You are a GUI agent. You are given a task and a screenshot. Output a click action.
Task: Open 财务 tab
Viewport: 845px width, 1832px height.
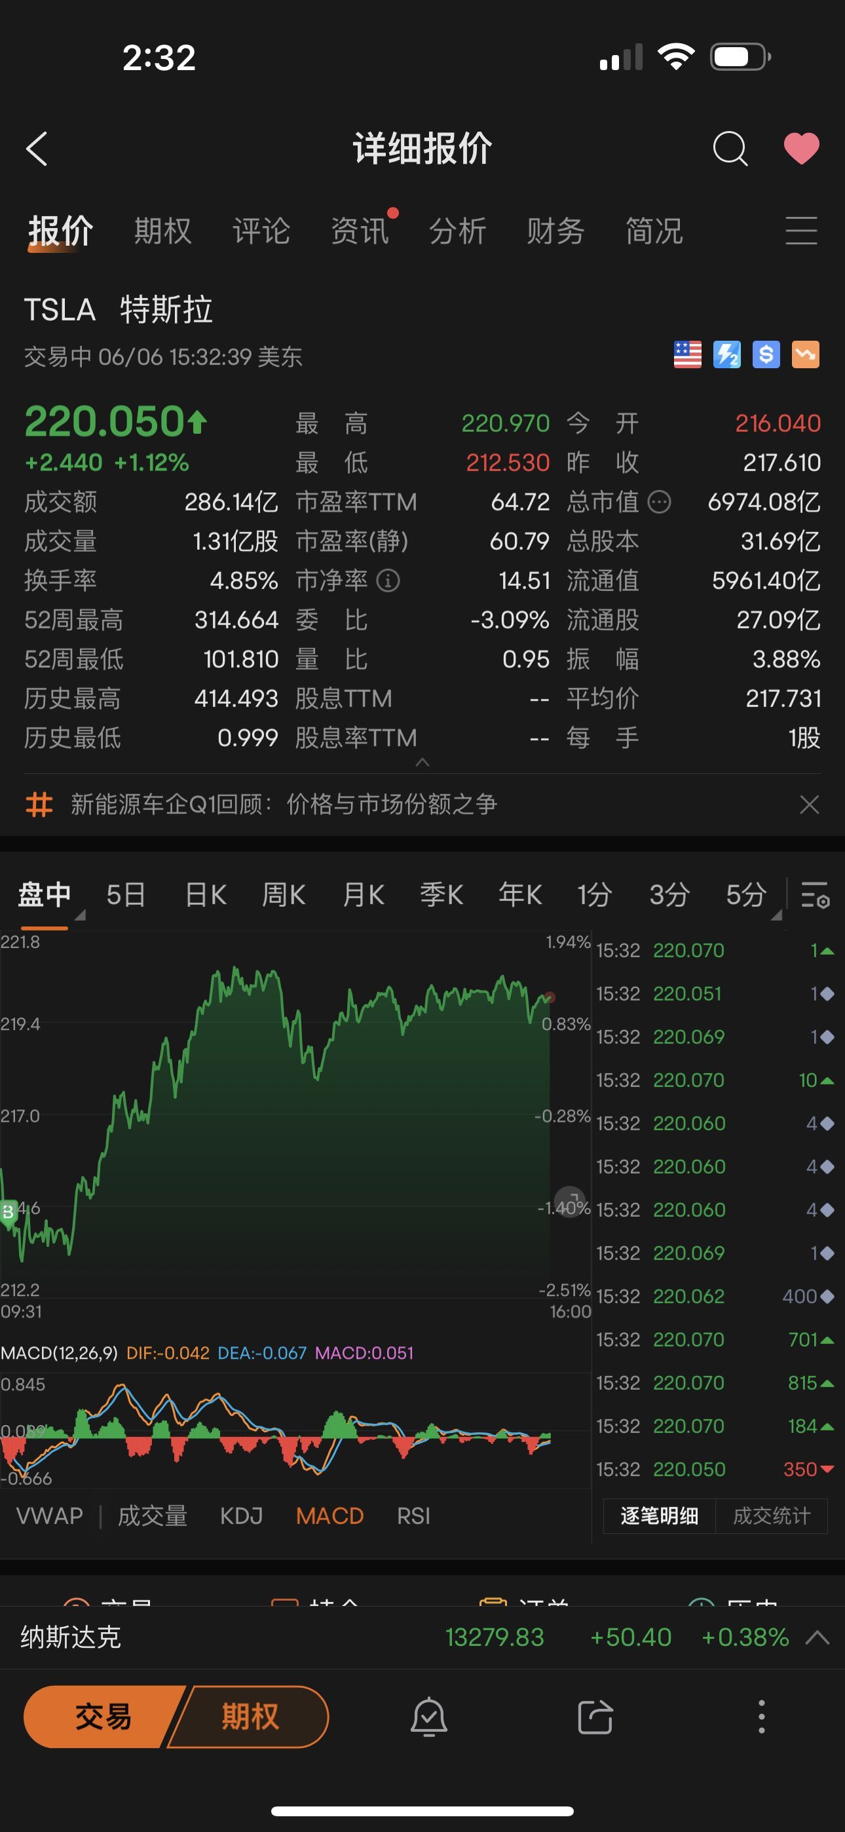[555, 231]
